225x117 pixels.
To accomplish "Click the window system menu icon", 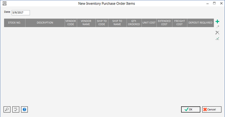I will [x=5, y=3].
